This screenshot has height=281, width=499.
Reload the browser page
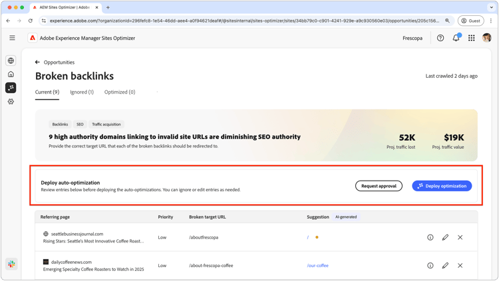(x=30, y=21)
